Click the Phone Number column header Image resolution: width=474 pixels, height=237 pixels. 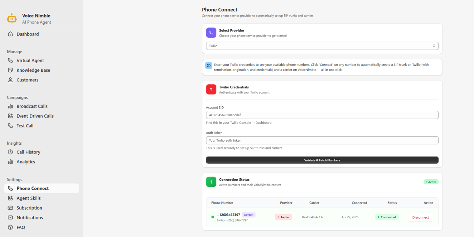(x=222, y=203)
